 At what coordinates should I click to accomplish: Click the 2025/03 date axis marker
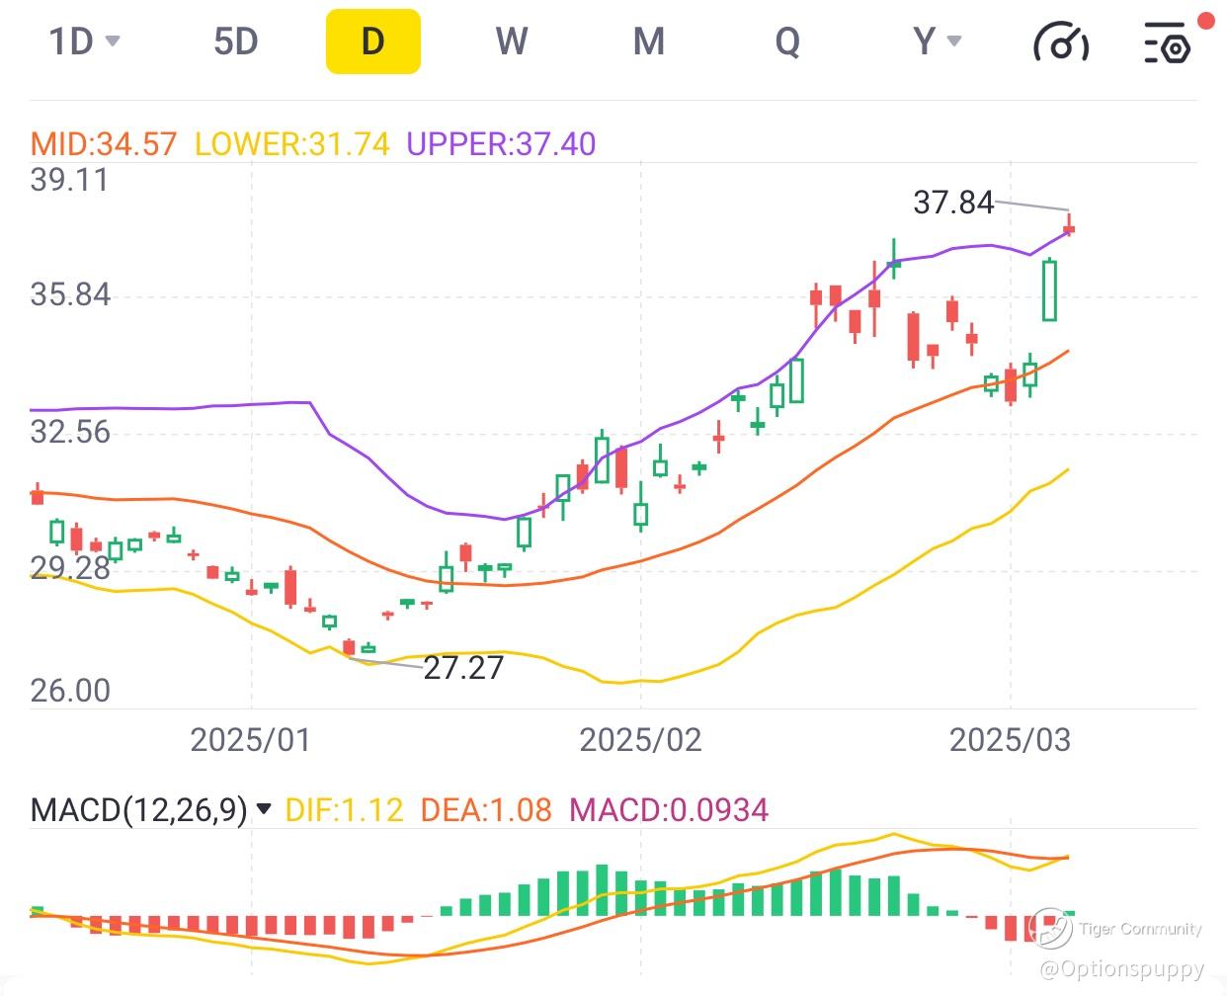1010,739
